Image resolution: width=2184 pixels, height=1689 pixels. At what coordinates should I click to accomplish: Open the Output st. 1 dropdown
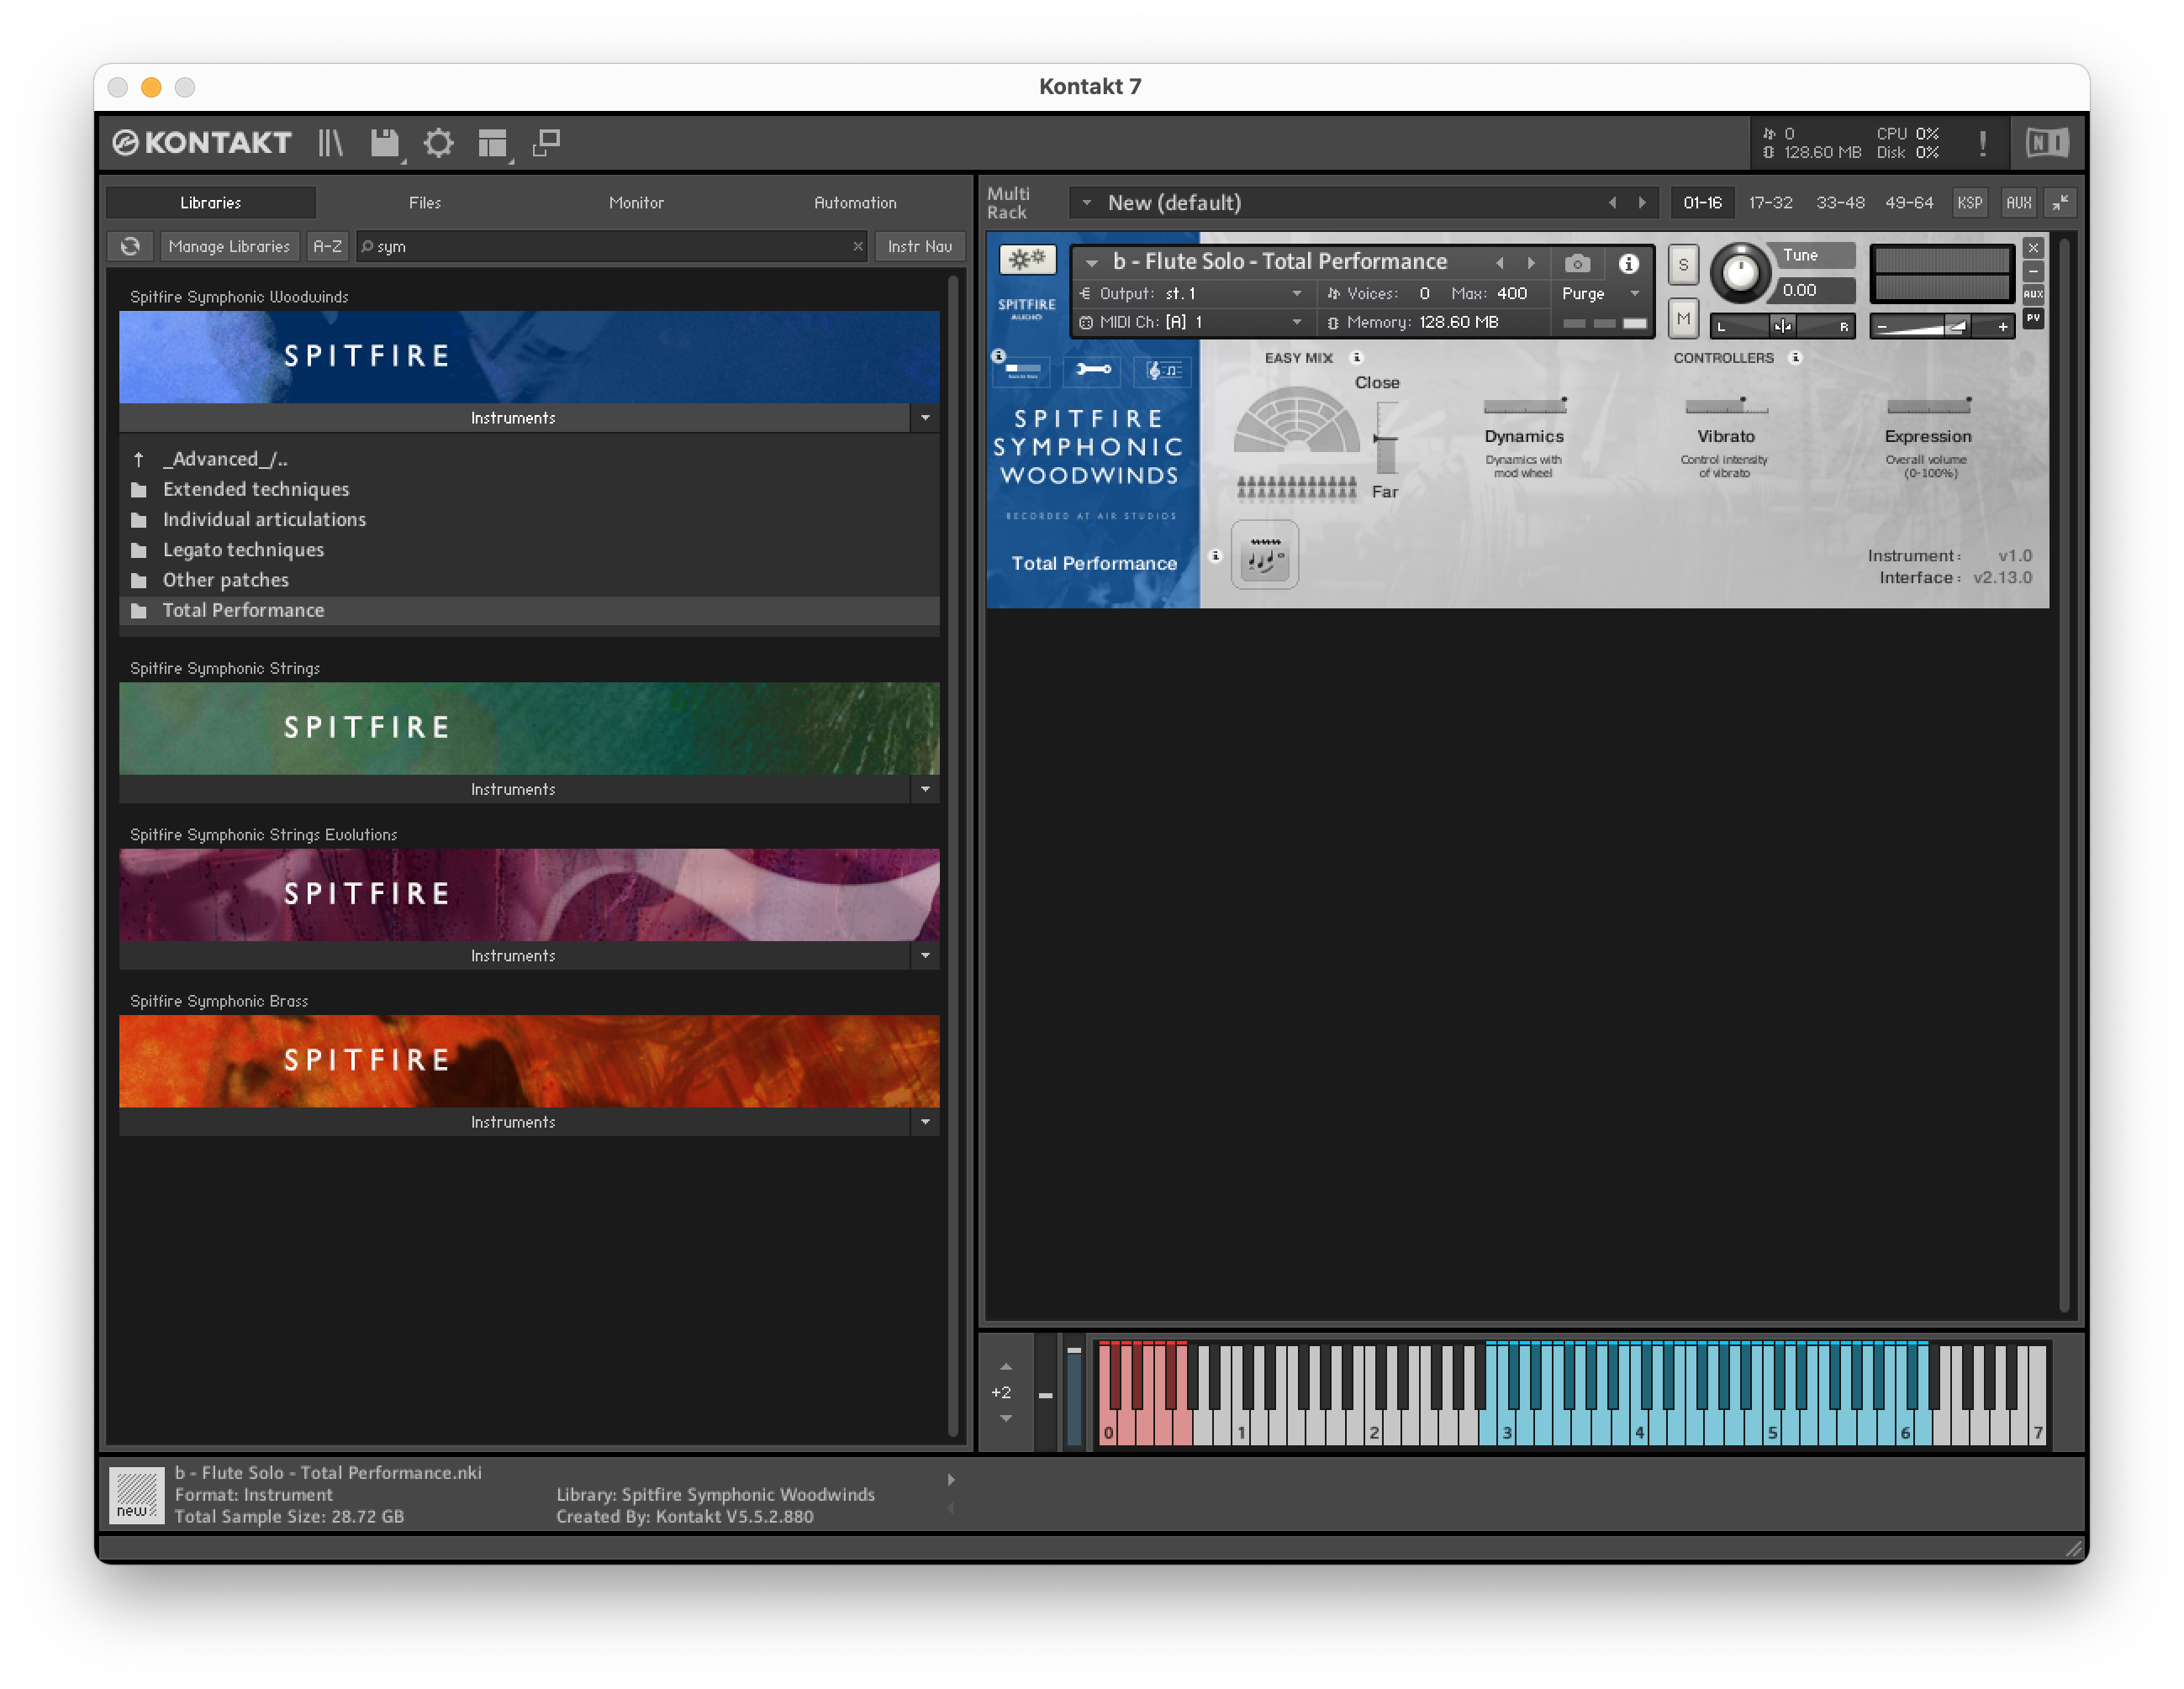click(1193, 294)
